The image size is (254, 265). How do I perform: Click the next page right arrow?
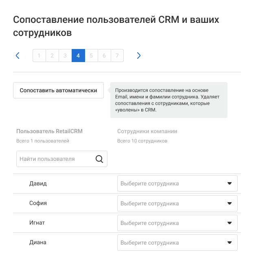point(139,56)
